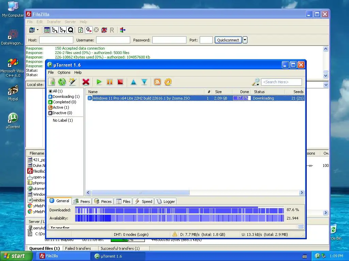Image resolution: width=349 pixels, height=261 pixels.
Task: Click FileZilla disconnect from server icon
Action: [104, 30]
